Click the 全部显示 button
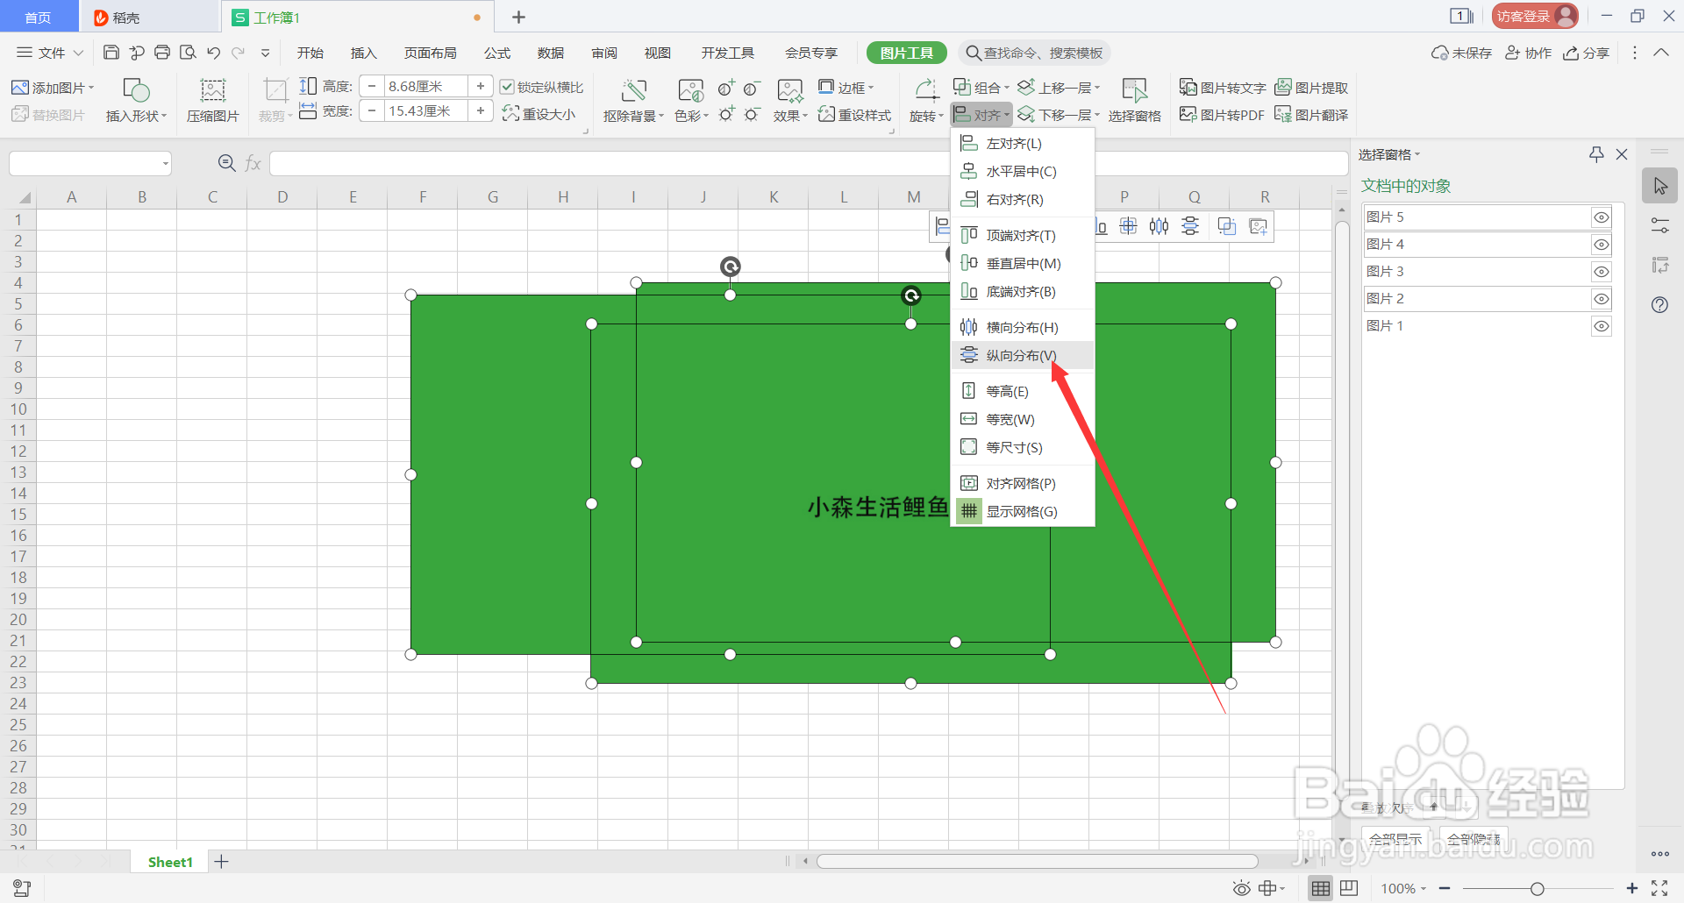 pyautogui.click(x=1395, y=838)
